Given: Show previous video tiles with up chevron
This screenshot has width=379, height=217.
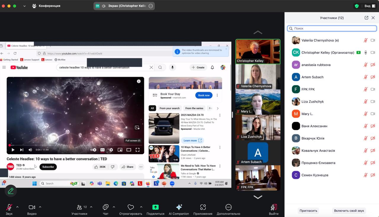Looking at the screenshot, I should click(258, 32).
